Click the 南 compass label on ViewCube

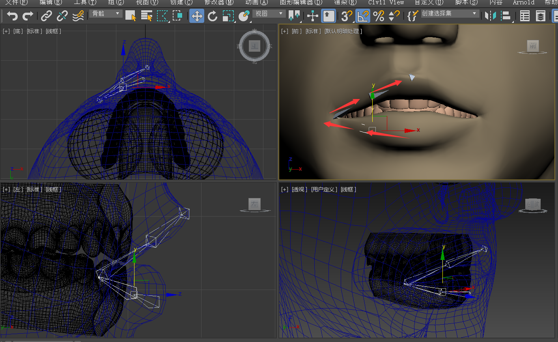point(254,31)
